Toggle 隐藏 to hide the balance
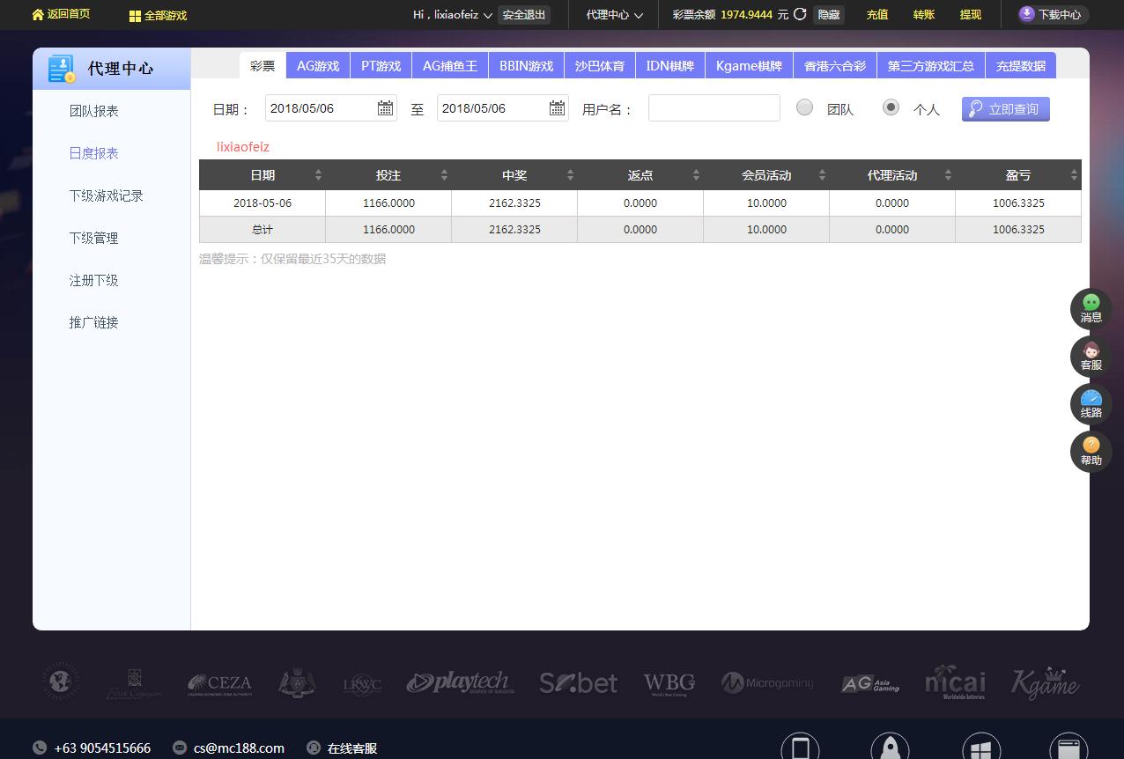Image resolution: width=1124 pixels, height=759 pixels. click(x=828, y=15)
